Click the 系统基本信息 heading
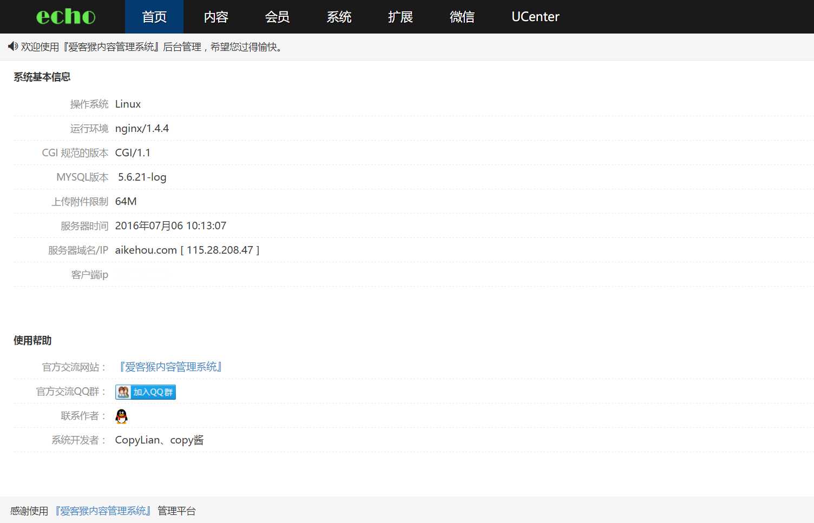This screenshot has height=523, width=814. (42, 77)
